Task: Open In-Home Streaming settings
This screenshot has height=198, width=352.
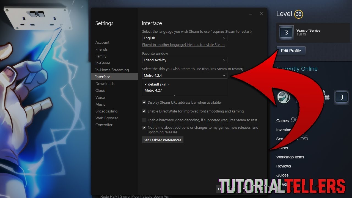Action: (x=112, y=70)
